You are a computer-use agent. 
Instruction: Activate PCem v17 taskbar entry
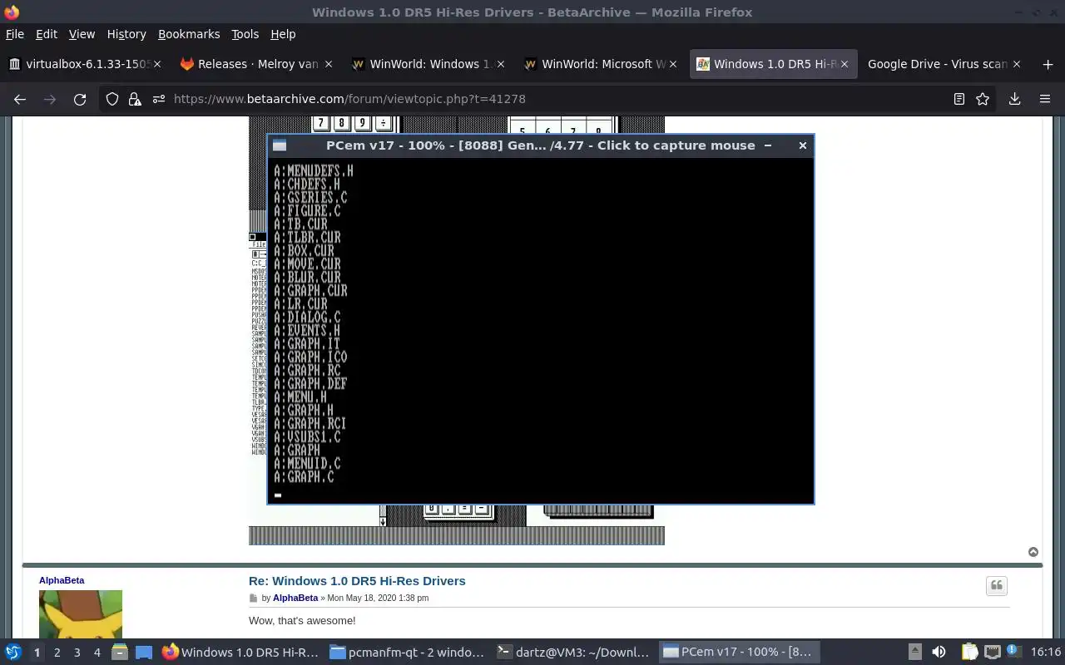[x=741, y=653]
